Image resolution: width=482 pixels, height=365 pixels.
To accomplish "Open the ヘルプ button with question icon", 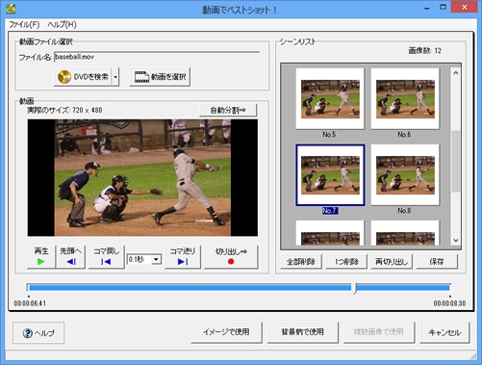I will 38,333.
